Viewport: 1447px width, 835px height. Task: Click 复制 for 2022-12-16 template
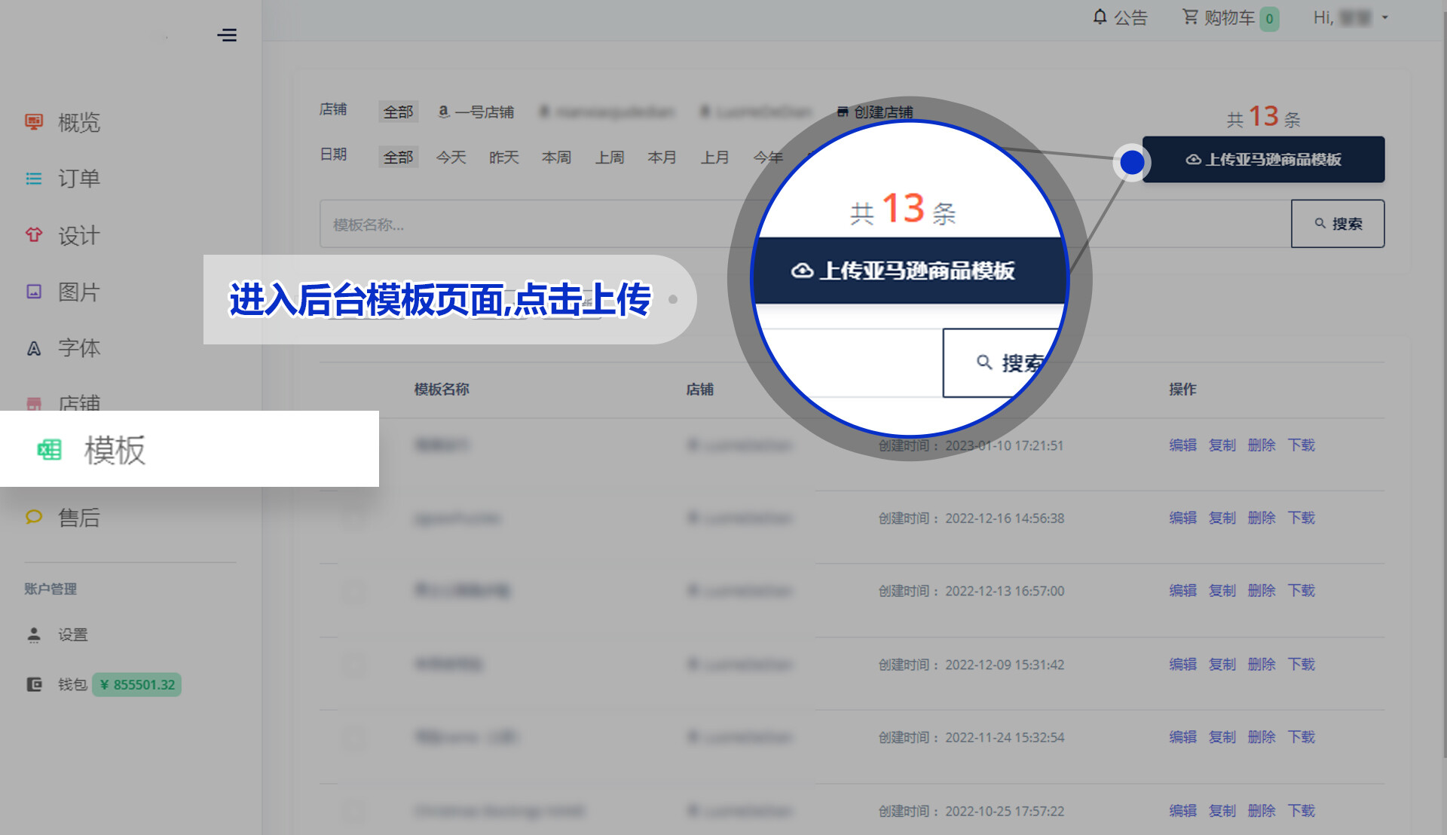coord(1222,517)
